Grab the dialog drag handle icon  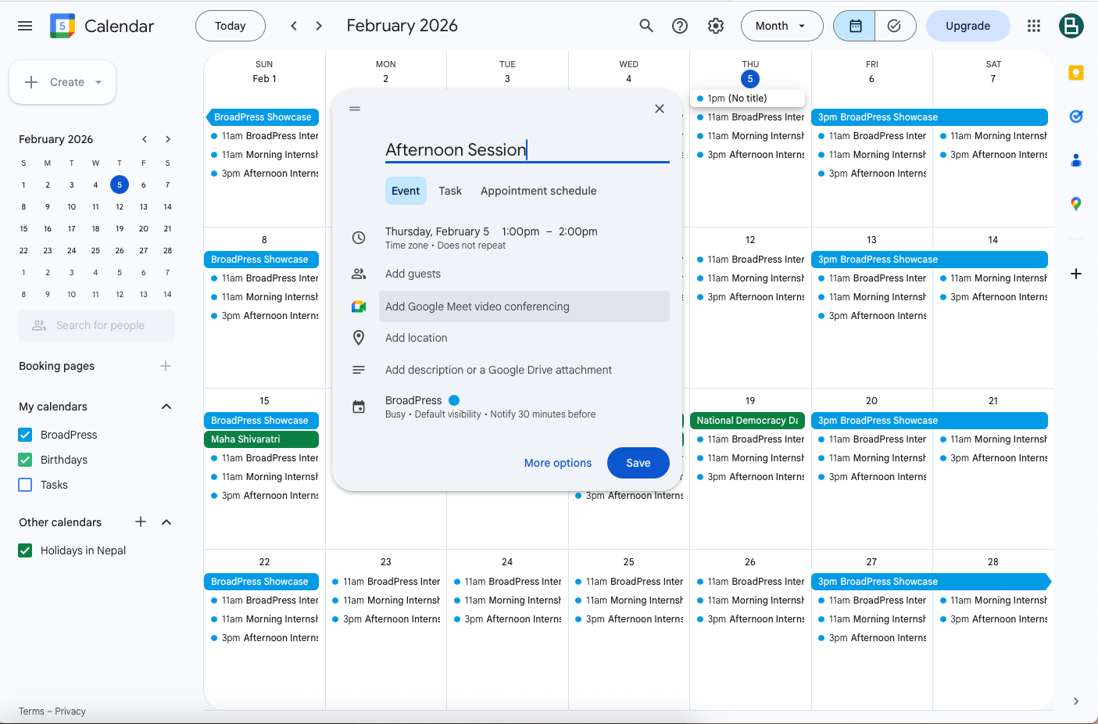click(355, 109)
